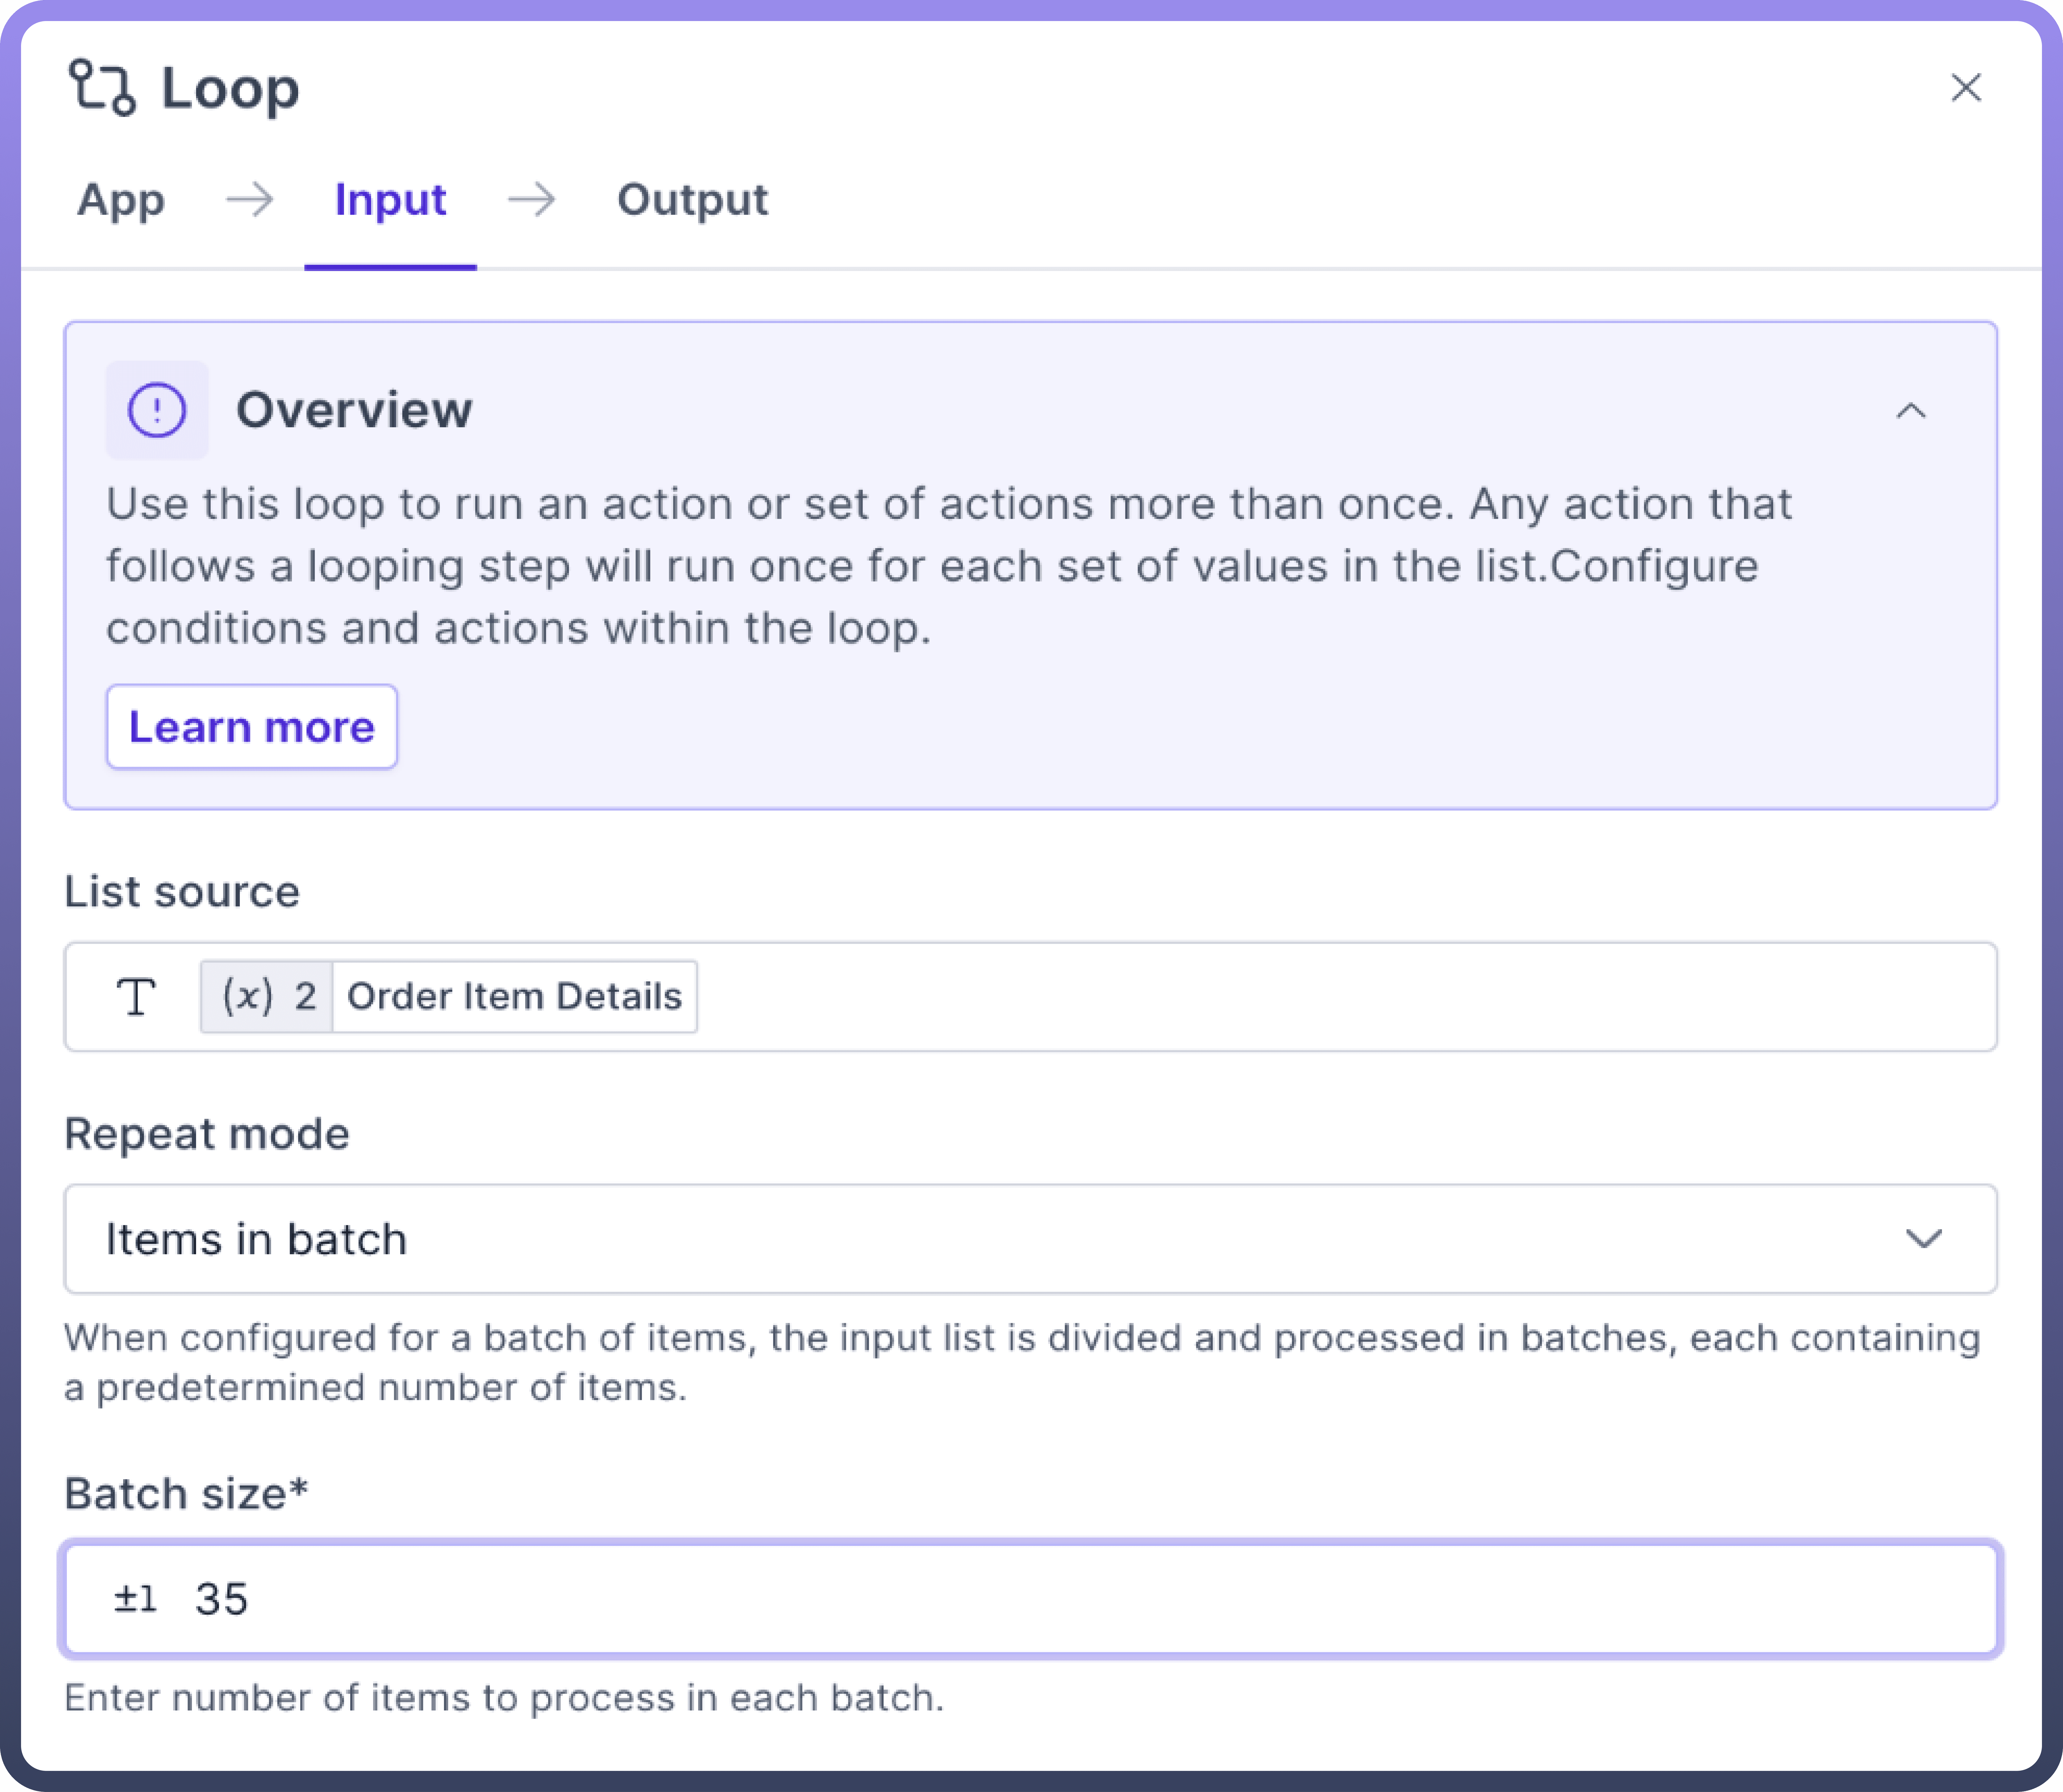The height and width of the screenshot is (1792, 2063).
Task: Open the Learn more link
Action: [x=252, y=727]
